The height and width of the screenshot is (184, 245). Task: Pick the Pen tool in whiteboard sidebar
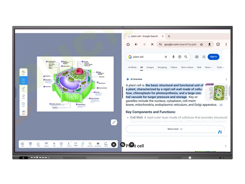click(x=23, y=89)
